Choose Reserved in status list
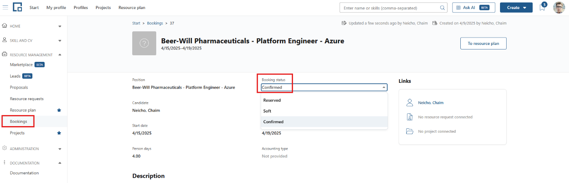Viewport: 569px width, 183px height. tap(324, 100)
